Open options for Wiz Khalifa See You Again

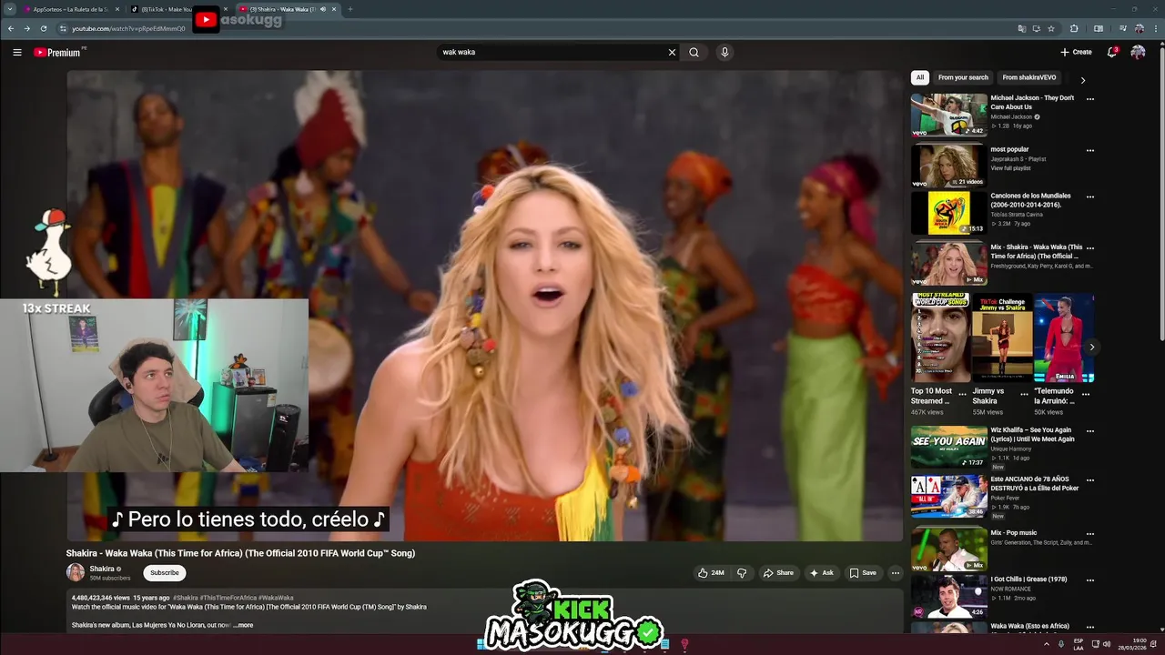click(1090, 431)
